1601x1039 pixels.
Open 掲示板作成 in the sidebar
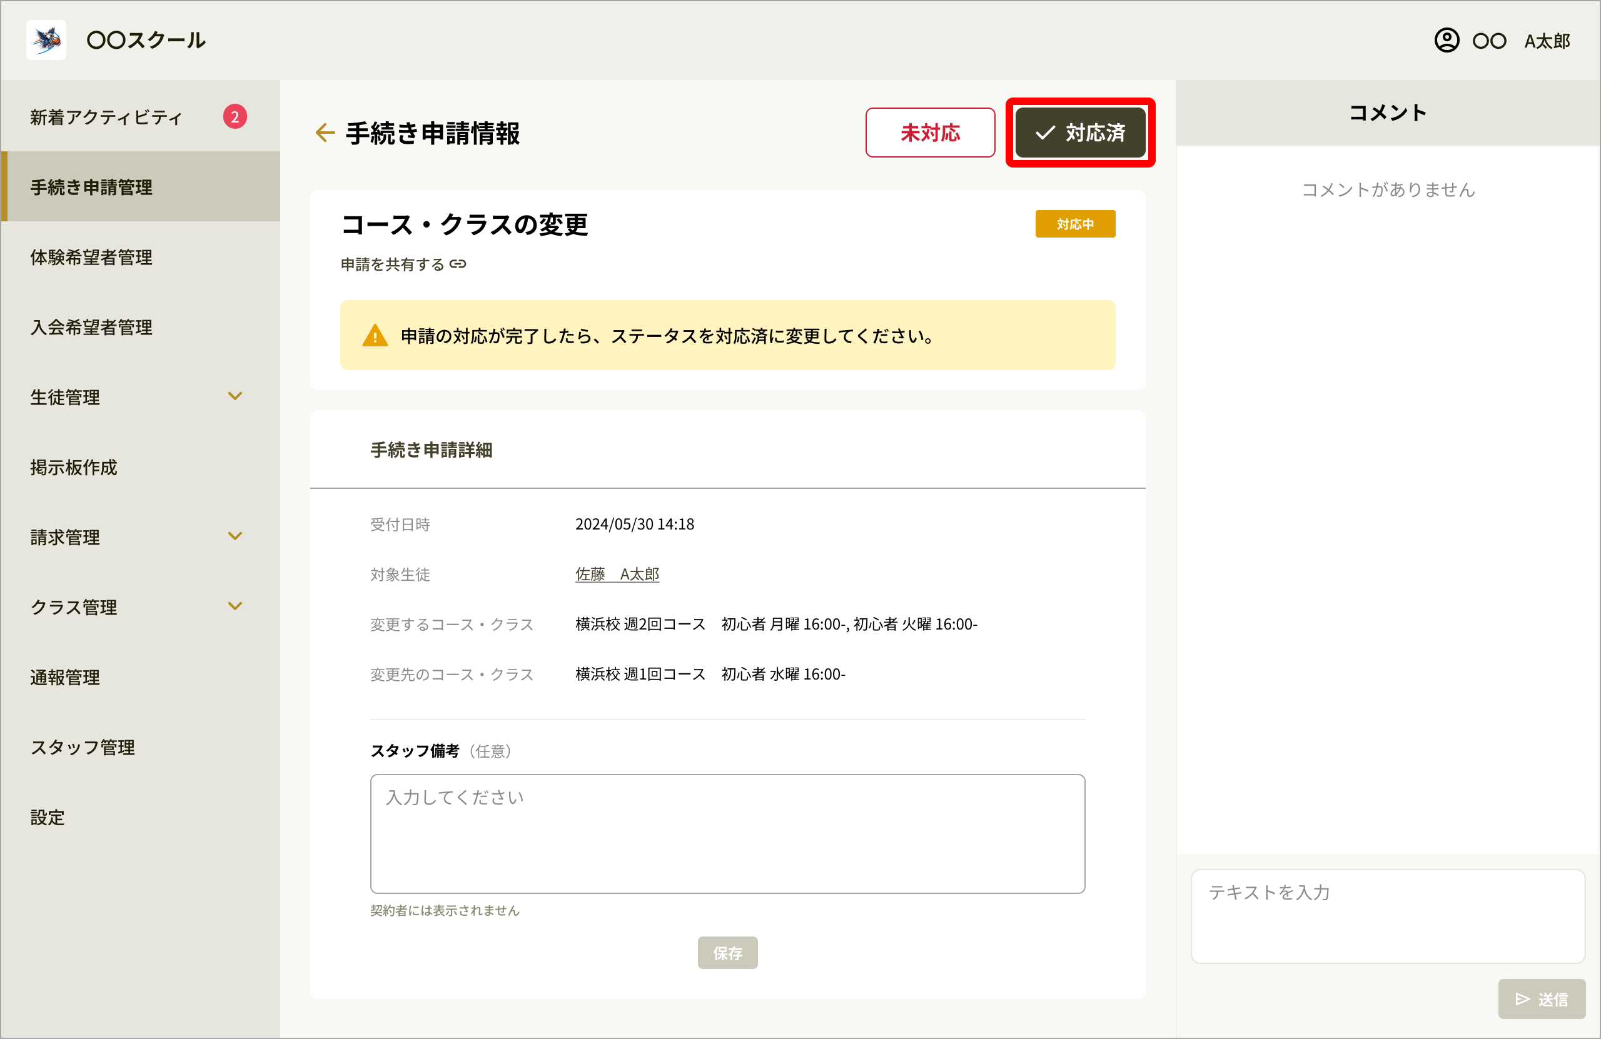coord(141,467)
